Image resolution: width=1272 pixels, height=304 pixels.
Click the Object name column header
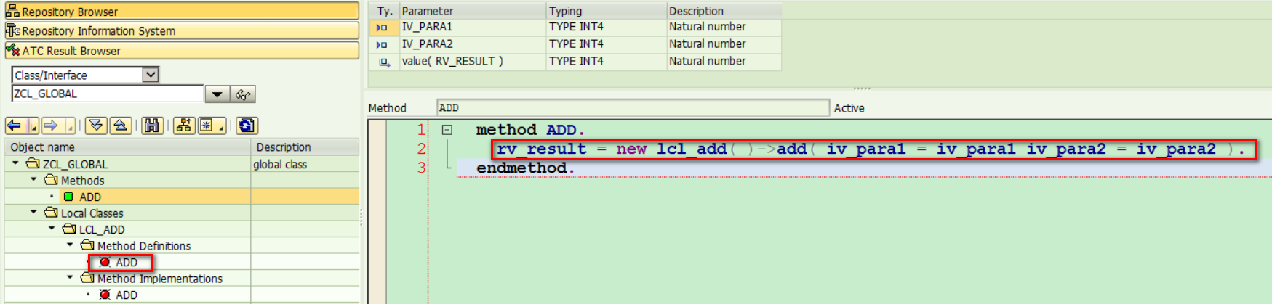pos(127,147)
